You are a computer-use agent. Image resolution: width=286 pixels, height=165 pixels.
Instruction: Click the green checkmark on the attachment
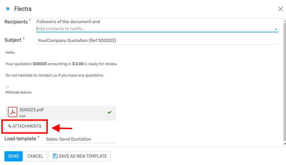pyautogui.click(x=109, y=112)
